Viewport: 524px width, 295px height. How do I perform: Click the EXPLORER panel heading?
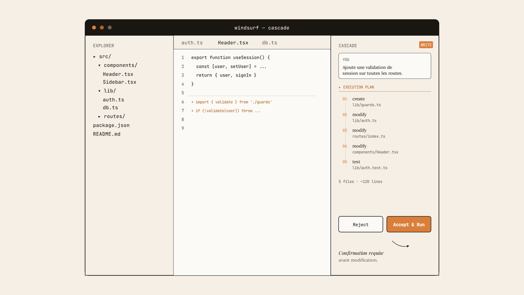(x=103, y=45)
